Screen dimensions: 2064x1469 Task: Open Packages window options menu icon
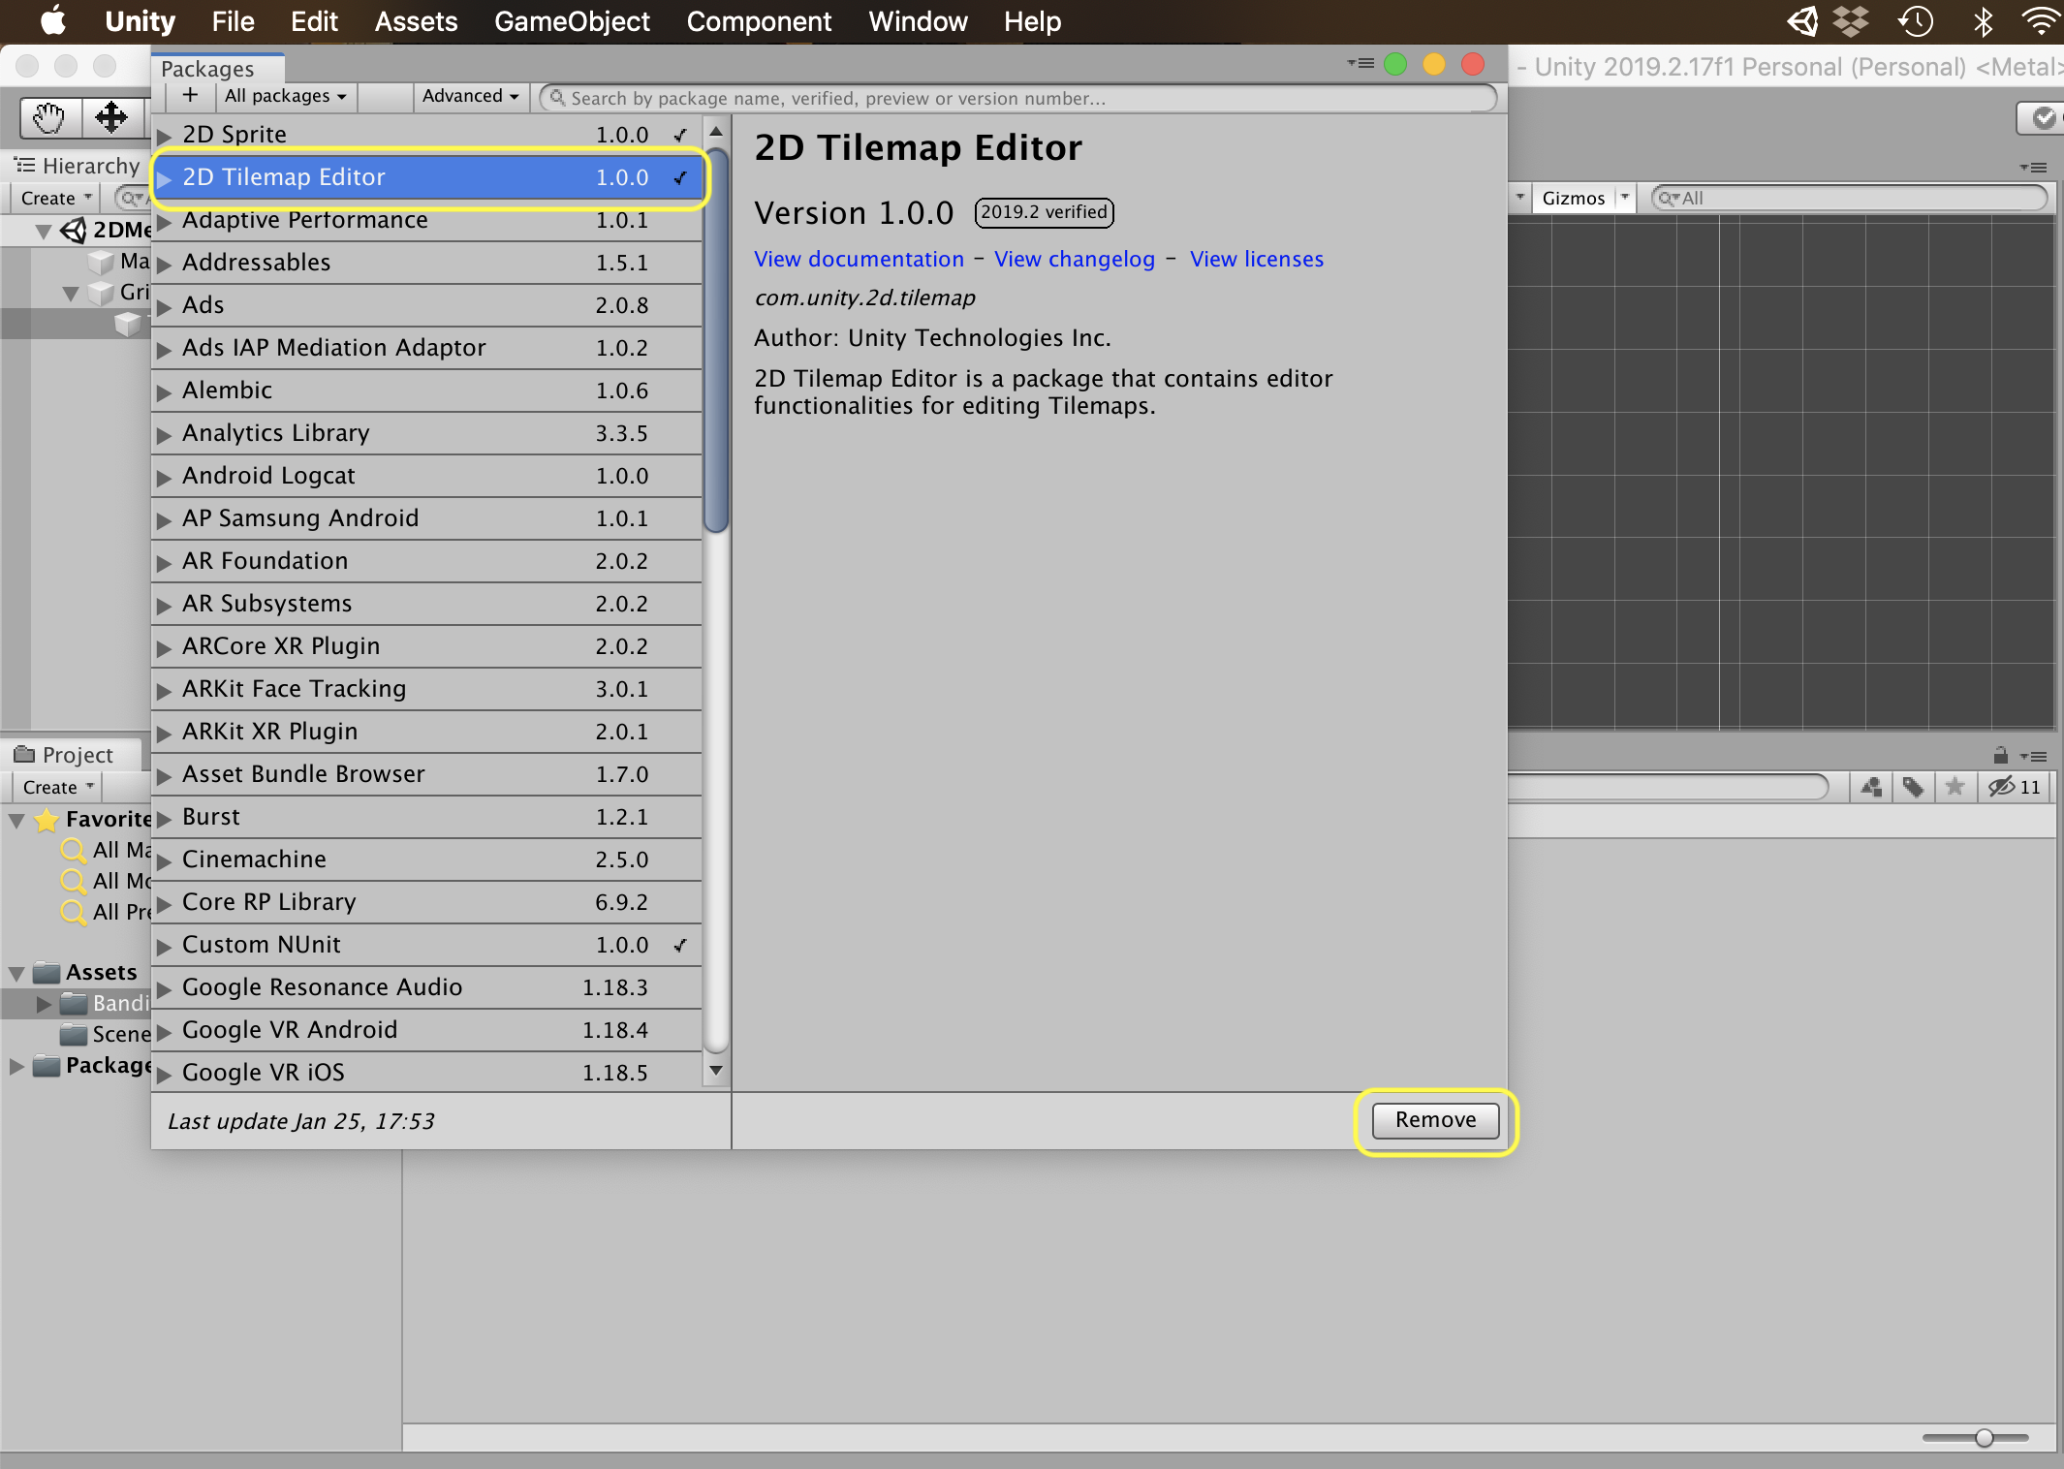tap(1360, 64)
